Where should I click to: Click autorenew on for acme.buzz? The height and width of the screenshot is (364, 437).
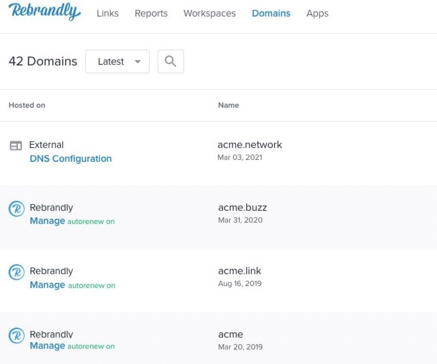[91, 221]
